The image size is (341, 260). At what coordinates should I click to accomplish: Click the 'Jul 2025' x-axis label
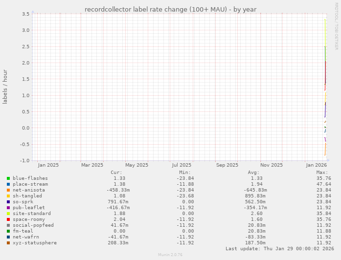[x=182, y=165]
